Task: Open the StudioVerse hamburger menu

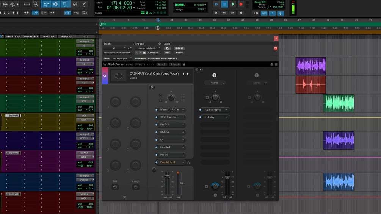Action: 276,64
